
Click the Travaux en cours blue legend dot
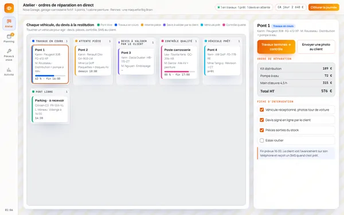click(x=116, y=25)
